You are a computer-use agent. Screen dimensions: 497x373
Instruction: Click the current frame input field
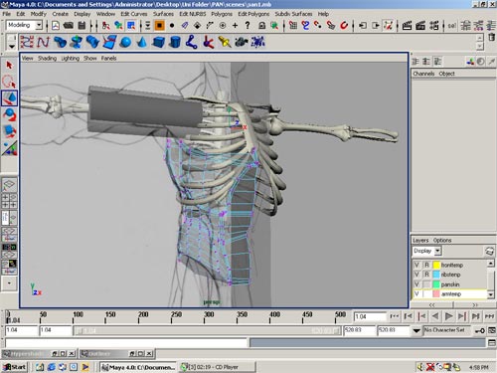point(369,316)
